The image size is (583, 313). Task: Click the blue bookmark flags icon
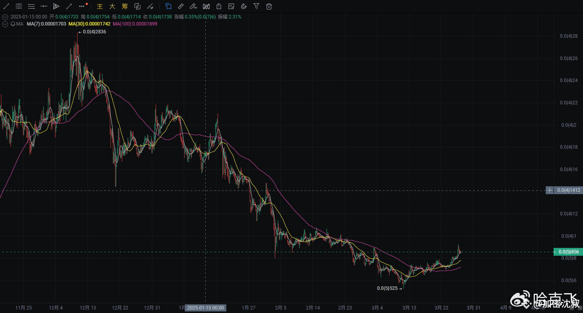pos(168,6)
